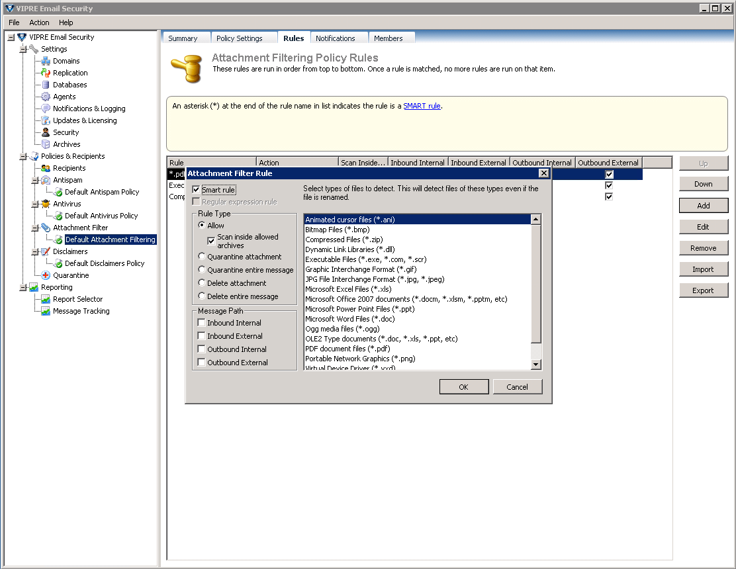The height and width of the screenshot is (569, 736).
Task: Collapse the Attachment Filter tree node
Action: [34, 228]
